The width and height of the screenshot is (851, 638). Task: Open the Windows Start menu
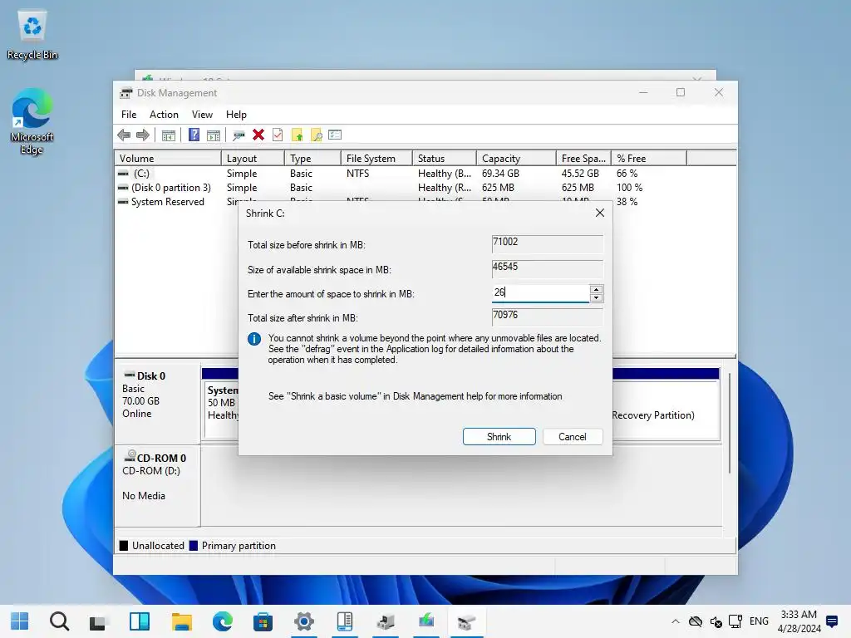pyautogui.click(x=20, y=621)
